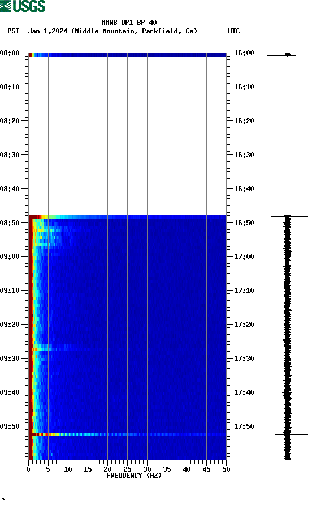The image size is (312, 505).
Task: Click the 08:40 PST time label
Action: [10, 188]
